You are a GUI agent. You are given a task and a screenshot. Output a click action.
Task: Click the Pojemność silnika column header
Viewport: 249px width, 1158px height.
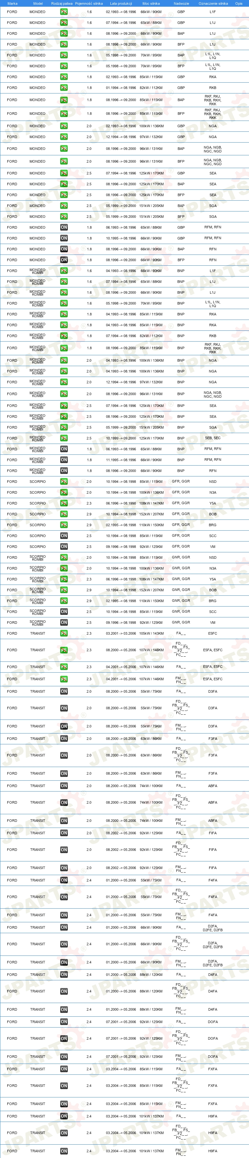(x=89, y=3)
